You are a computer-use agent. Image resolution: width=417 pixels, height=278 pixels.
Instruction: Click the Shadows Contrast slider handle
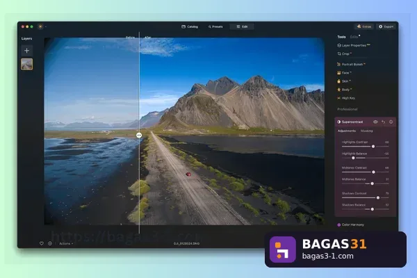click(x=378, y=197)
